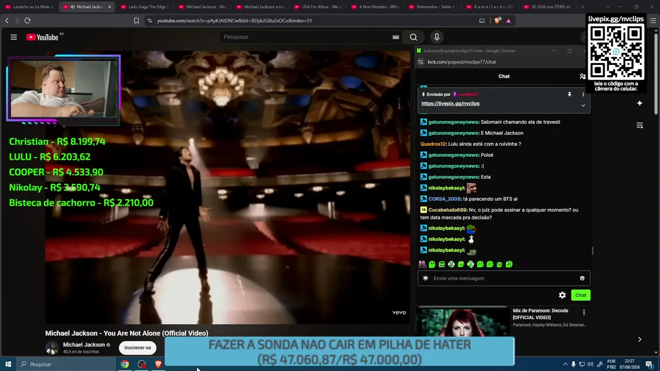
Task: Click the cast icon in the address bar
Action: tap(482, 21)
